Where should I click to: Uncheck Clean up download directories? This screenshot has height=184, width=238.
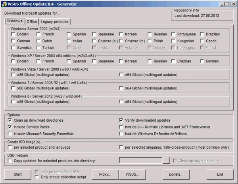pyautogui.click(x=10, y=120)
